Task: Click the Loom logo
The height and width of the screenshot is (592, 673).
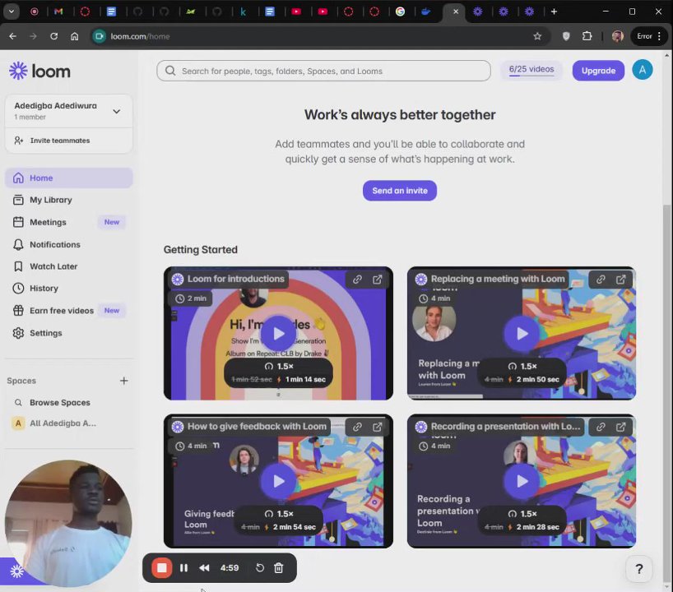Action: tap(39, 71)
